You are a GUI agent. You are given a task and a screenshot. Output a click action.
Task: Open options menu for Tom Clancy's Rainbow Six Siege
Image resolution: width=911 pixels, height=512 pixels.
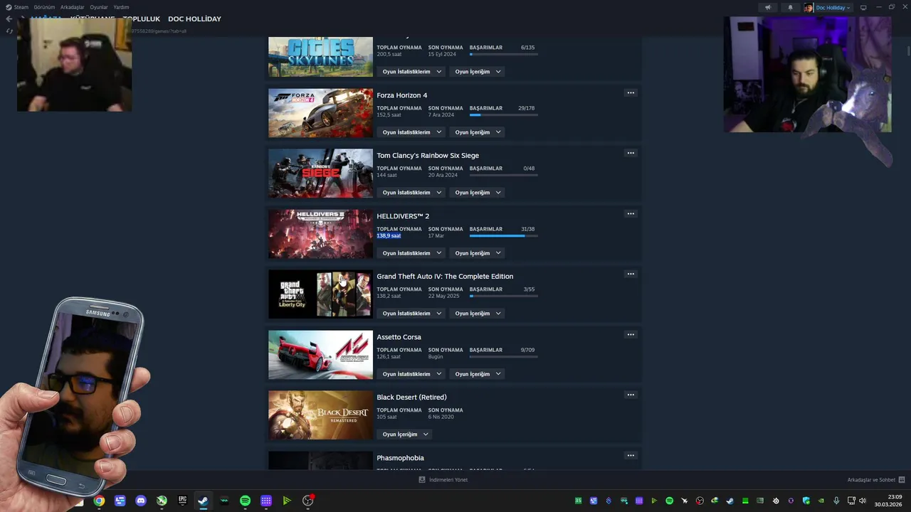point(630,153)
